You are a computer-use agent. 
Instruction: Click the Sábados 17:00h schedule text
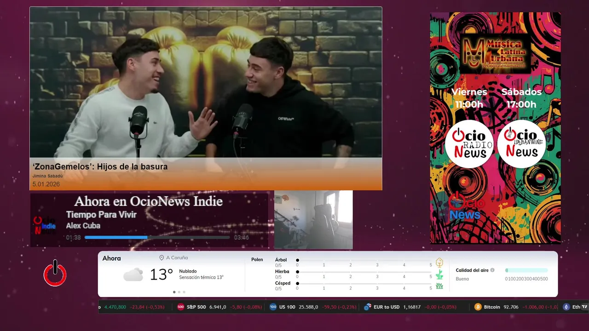[521, 98]
